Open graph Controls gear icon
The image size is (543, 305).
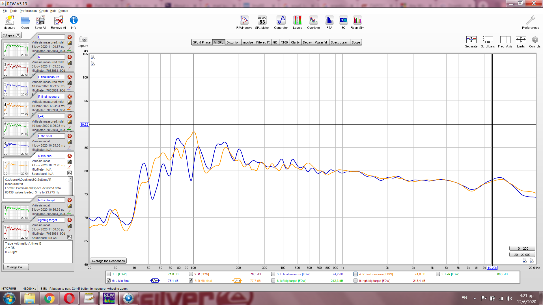(535, 40)
